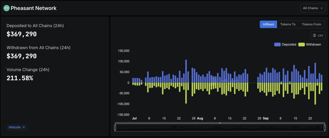The height and width of the screenshot is (138, 329).
Task: Switch to the Inflows tab
Action: point(268,24)
